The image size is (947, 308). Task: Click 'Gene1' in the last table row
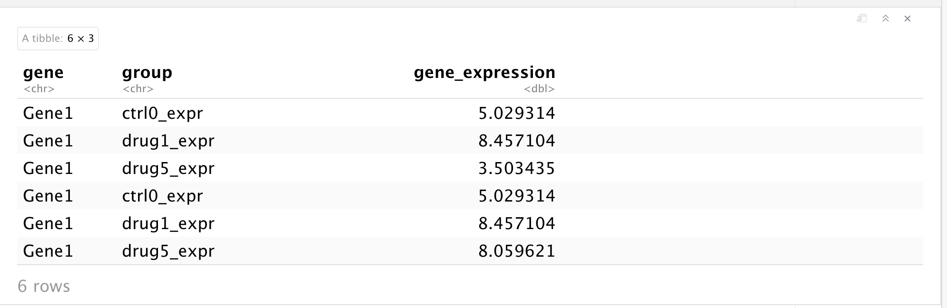pyautogui.click(x=48, y=251)
